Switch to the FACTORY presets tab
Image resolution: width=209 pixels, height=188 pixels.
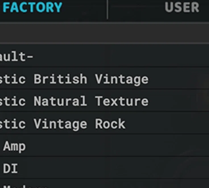pos(32,7)
